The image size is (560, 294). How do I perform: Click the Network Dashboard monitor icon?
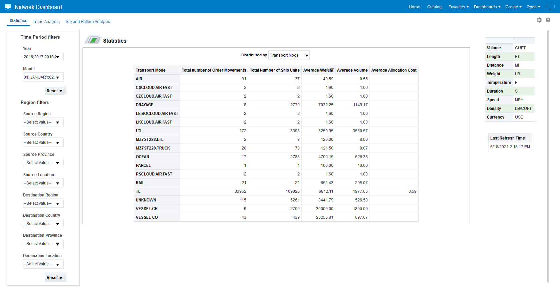point(8,7)
